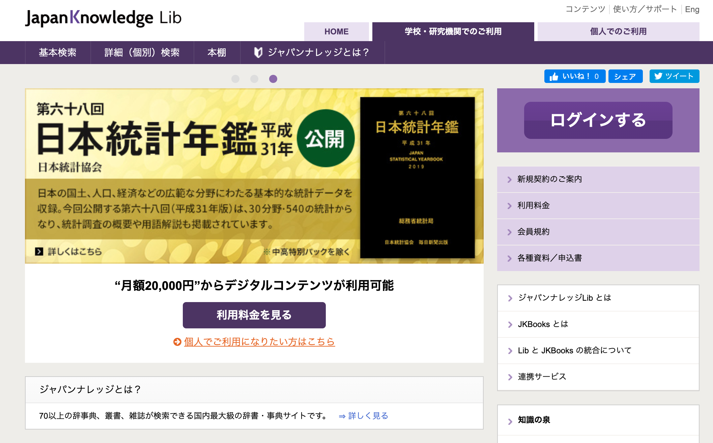
Task: Click the thumbs-up icon on いいね！ button
Action: tap(553, 77)
